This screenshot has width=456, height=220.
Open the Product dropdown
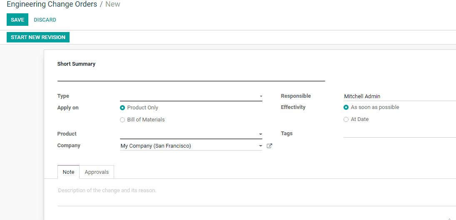tap(191, 134)
